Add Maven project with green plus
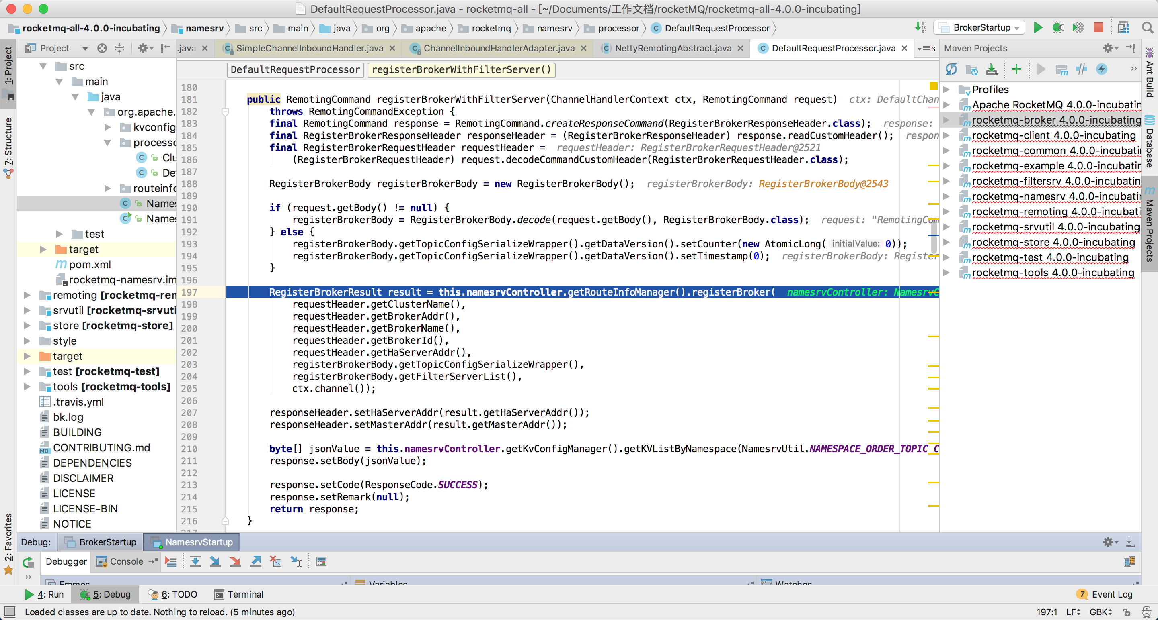This screenshot has height=620, width=1158. [x=1016, y=69]
